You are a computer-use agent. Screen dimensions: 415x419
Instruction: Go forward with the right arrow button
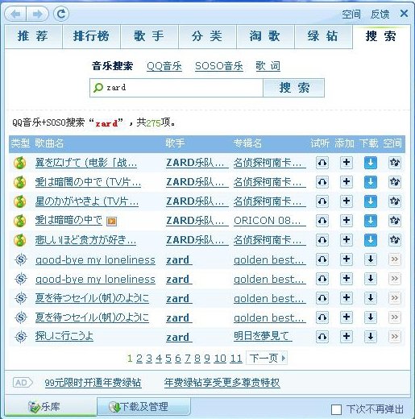37,14
